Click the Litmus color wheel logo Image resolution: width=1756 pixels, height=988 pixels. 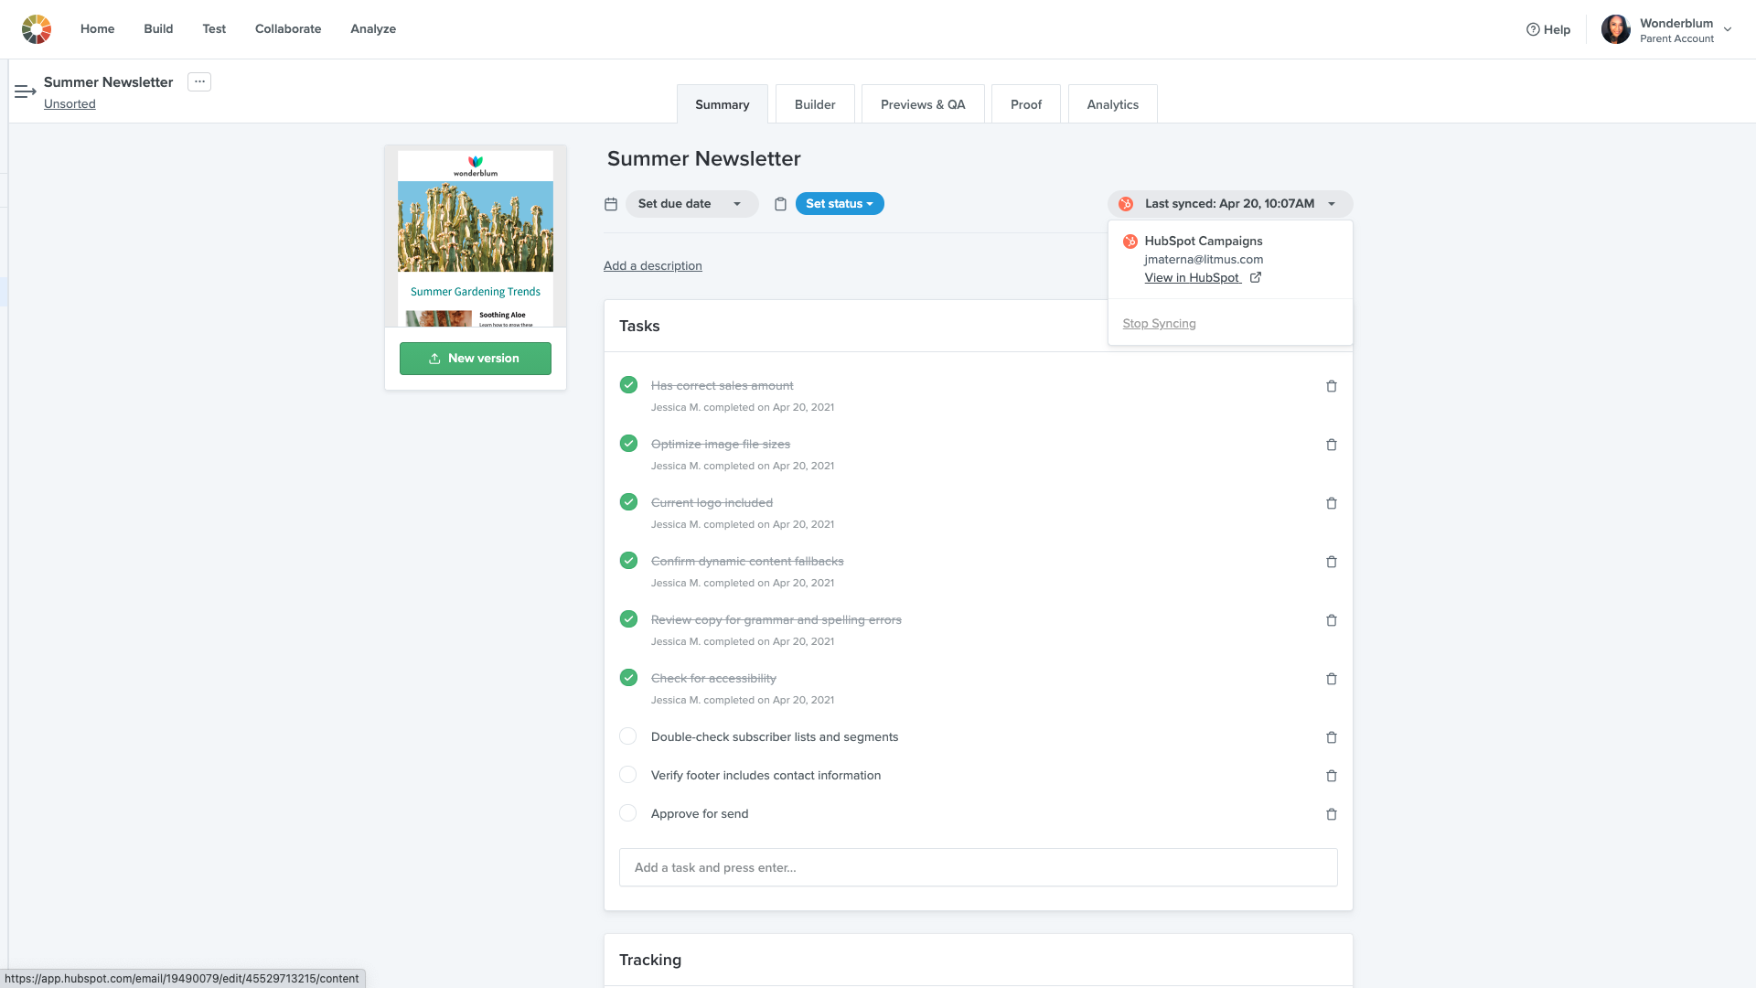pyautogui.click(x=37, y=29)
